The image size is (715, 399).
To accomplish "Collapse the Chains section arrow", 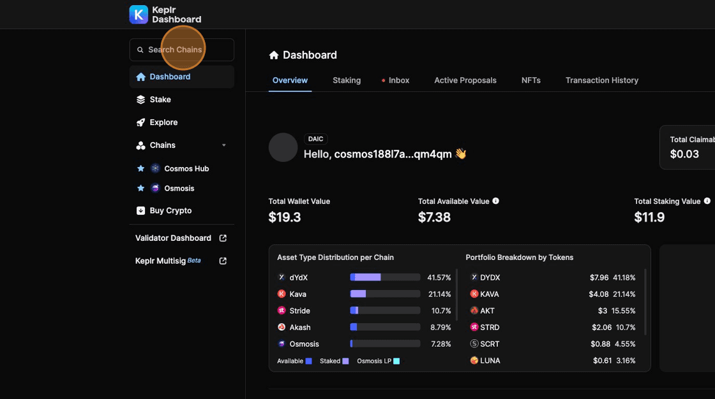I will tap(223, 145).
